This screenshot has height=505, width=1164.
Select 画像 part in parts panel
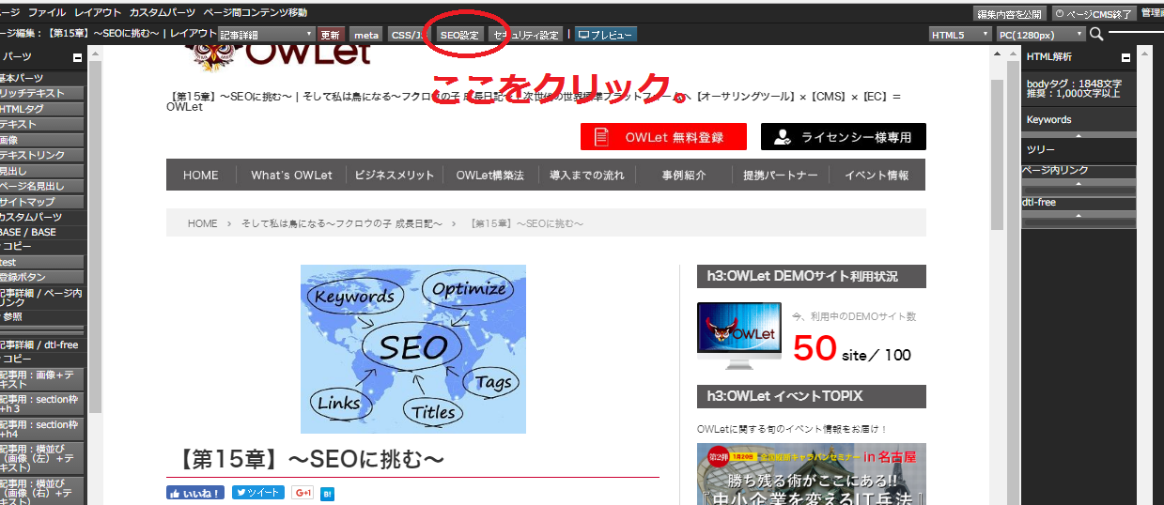(41, 139)
